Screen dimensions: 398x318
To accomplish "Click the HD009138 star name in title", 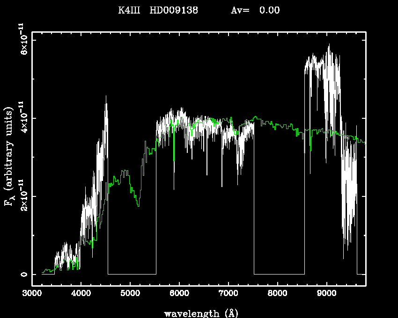I will tap(173, 11).
